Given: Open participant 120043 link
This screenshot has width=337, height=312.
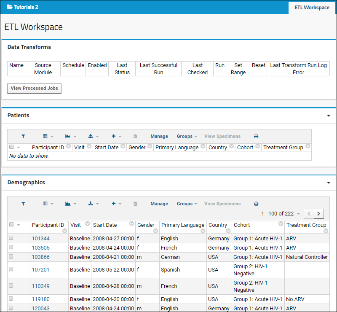Looking at the screenshot, I should [x=40, y=308].
